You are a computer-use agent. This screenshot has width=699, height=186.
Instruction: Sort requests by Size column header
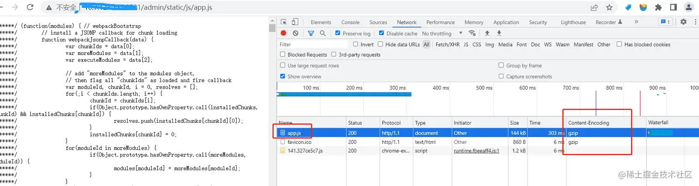coord(517,123)
